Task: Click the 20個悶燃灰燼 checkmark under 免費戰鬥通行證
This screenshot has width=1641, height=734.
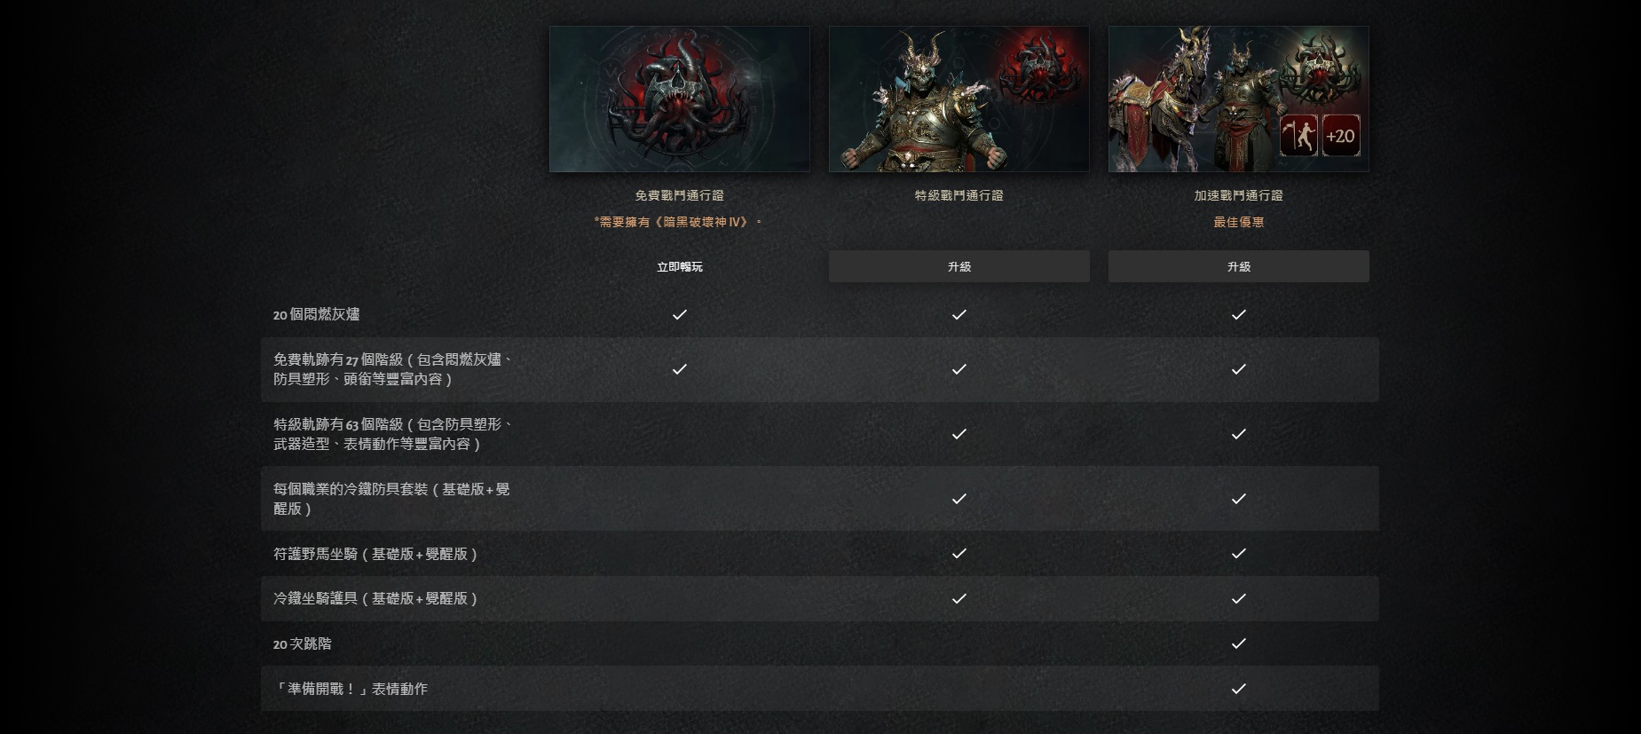Action: (680, 314)
